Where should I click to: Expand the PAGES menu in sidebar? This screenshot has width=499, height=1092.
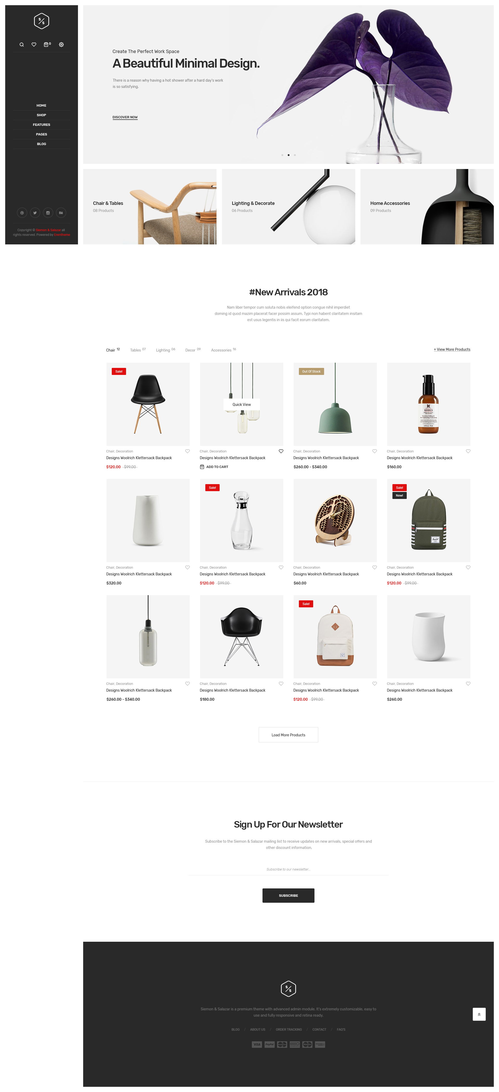point(42,134)
